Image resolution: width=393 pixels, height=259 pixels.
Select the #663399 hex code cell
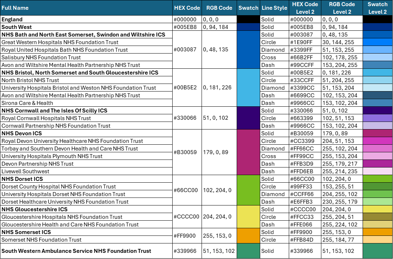305,118
